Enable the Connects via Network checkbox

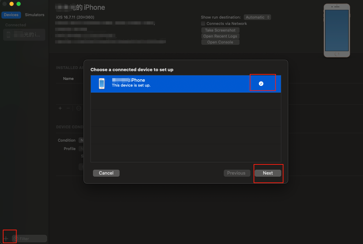(x=203, y=23)
